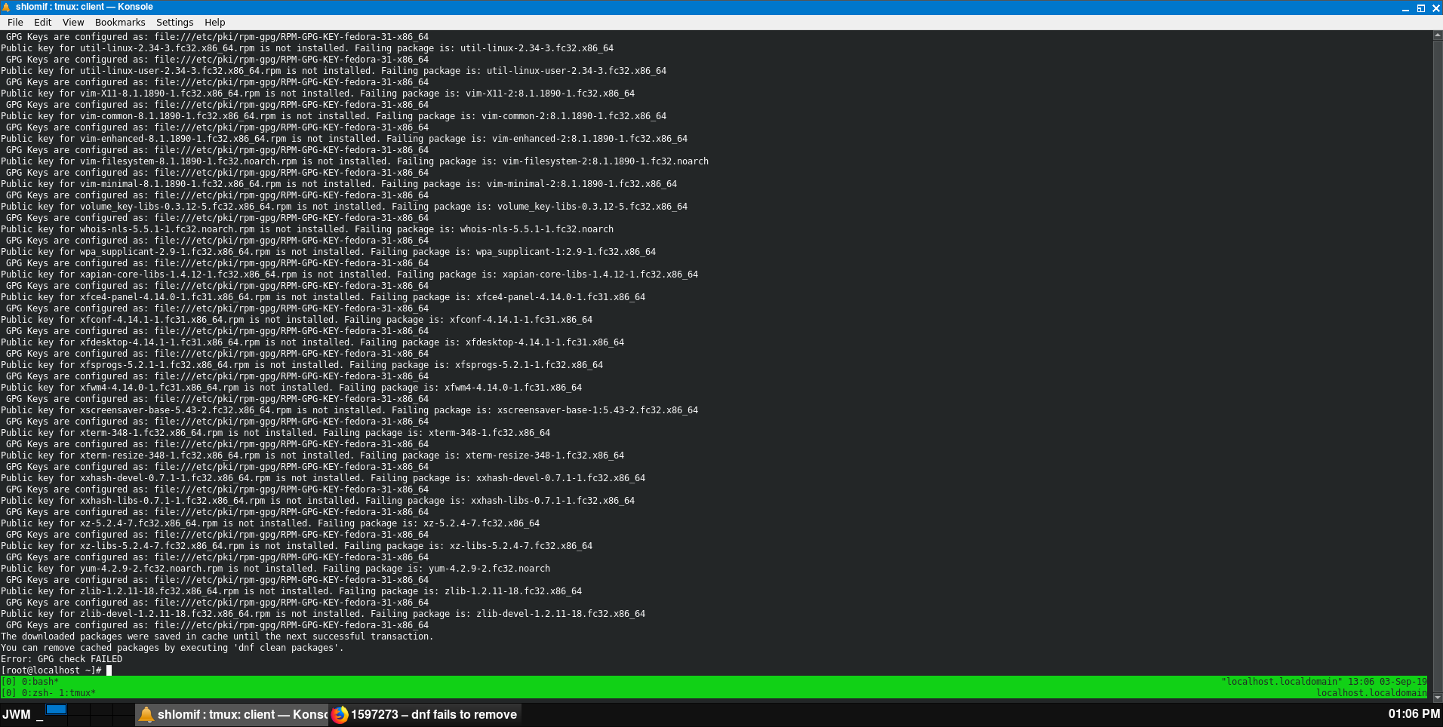This screenshot has height=727, width=1443.
Task: Click the xscreensaver-base public key failure line
Action: 349,410
